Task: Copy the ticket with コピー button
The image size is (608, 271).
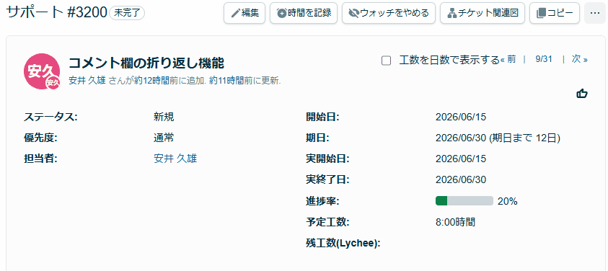Action: pos(555,13)
